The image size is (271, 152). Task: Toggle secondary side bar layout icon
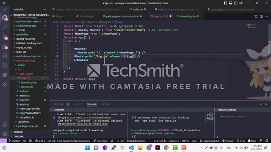[x=235, y=3]
